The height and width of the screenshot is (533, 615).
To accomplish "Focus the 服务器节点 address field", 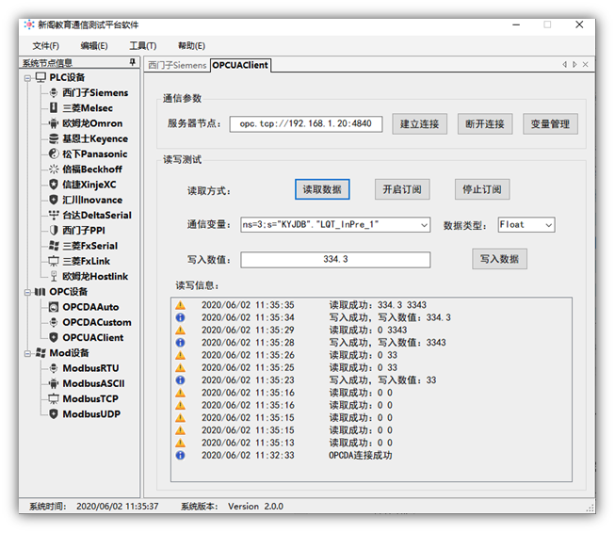I will (306, 124).
